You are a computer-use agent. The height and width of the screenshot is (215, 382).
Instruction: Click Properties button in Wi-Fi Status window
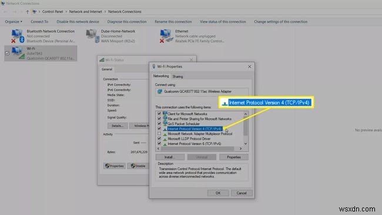click(x=115, y=166)
